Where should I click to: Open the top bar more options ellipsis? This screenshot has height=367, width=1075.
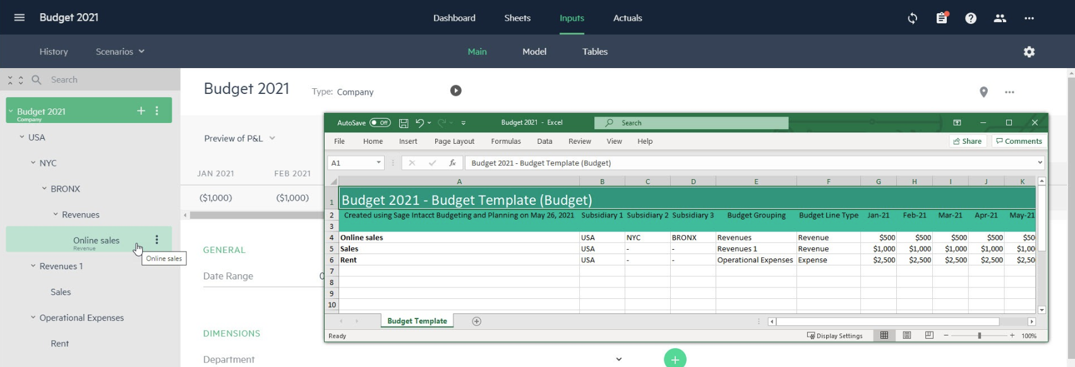1030,18
